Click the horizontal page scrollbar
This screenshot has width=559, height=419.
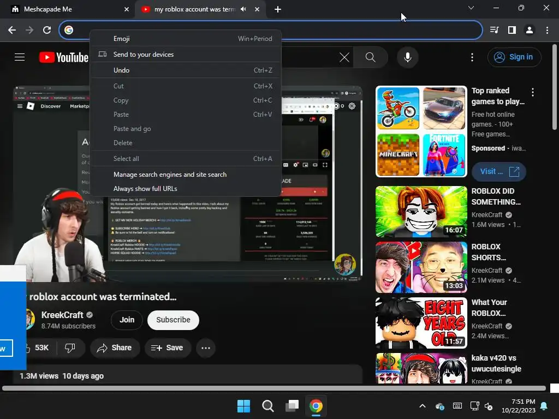274,388
